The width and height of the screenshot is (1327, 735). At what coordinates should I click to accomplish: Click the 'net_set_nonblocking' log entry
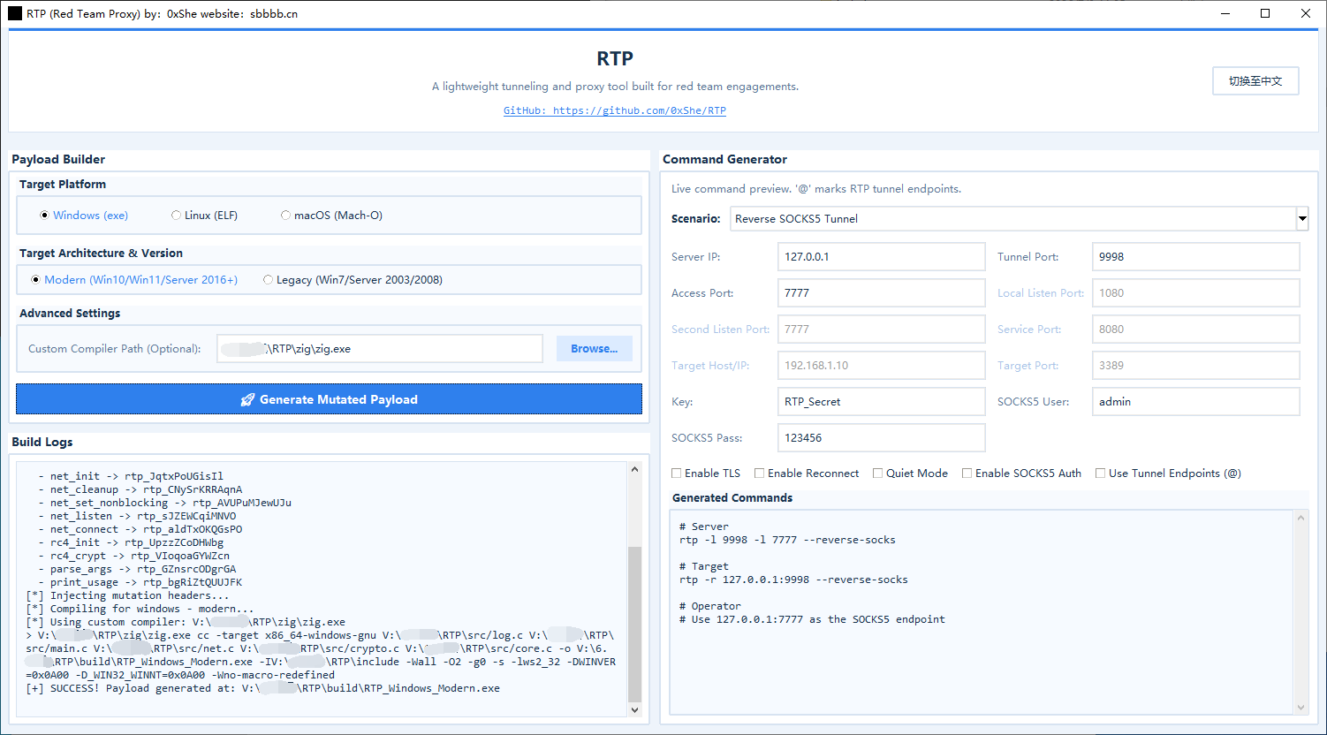[x=164, y=503]
